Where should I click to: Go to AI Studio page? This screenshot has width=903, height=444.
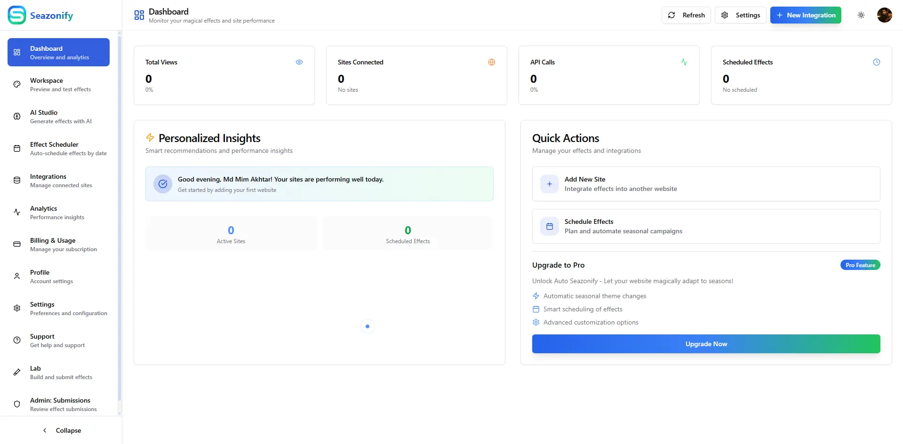pos(59,116)
